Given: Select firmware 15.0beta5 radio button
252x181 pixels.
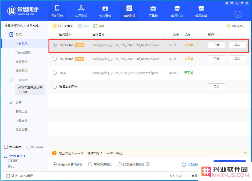Looking at the screenshot, I should pos(55,59).
